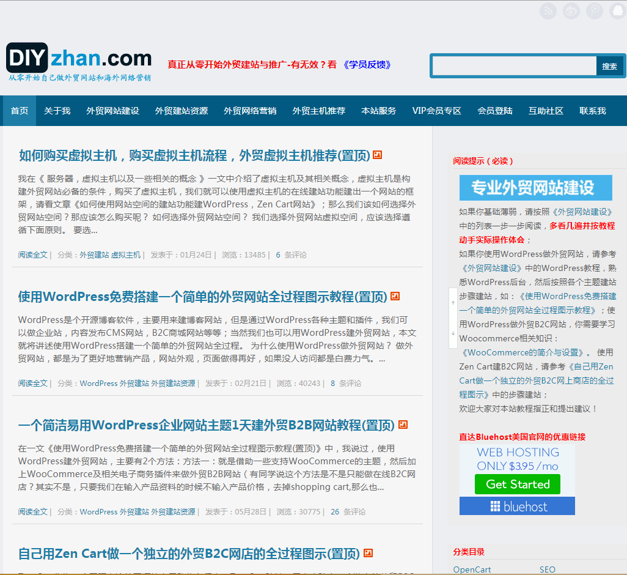627x575 pixels.
Task: Click the QQ penguin icon
Action: coord(617,11)
